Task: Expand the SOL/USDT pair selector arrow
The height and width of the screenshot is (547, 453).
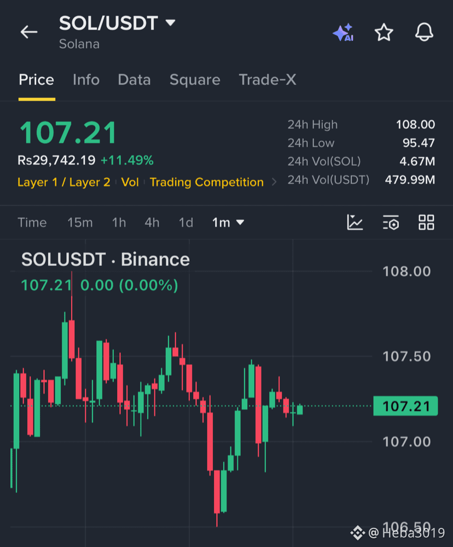Action: pos(170,23)
